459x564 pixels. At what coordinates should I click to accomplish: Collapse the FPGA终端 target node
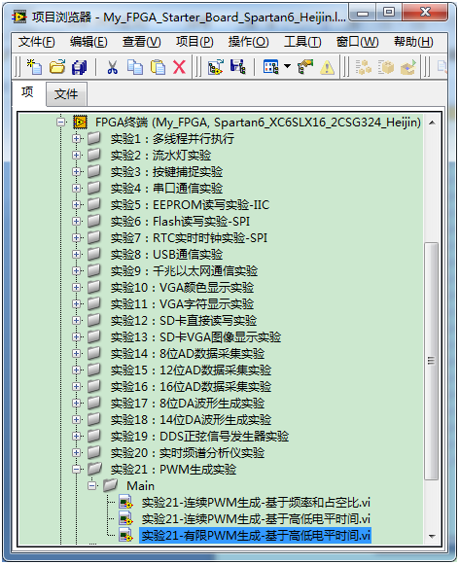pos(60,123)
